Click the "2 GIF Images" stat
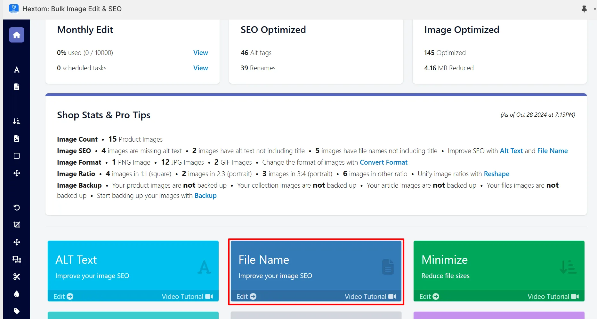Viewport: 597px width, 319px height. pos(233,162)
